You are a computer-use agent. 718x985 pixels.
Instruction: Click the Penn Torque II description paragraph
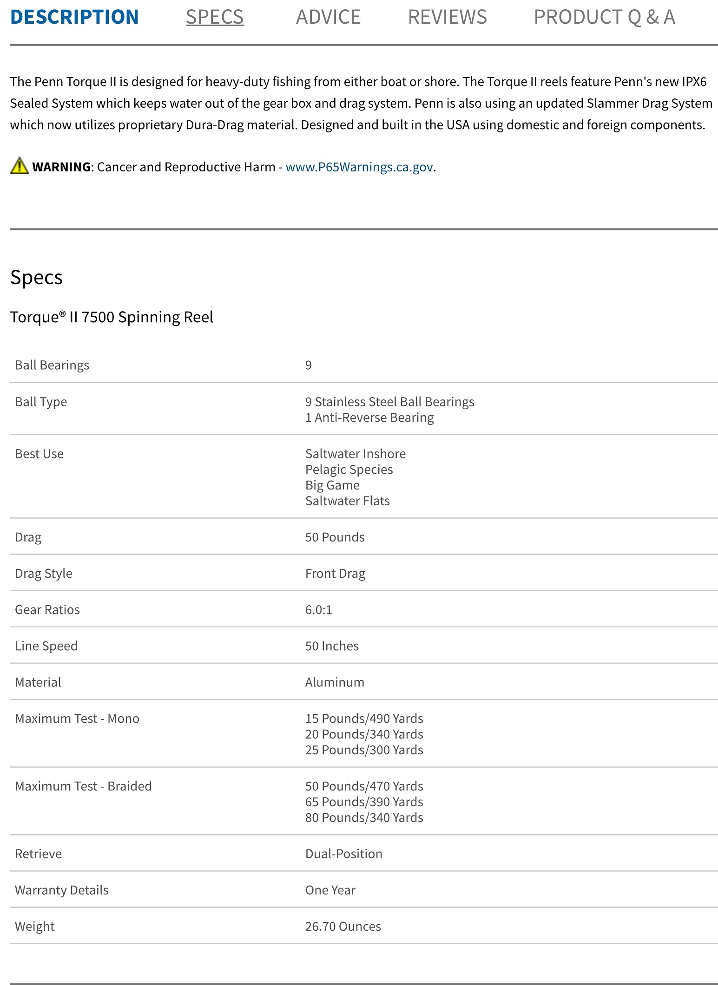361,103
